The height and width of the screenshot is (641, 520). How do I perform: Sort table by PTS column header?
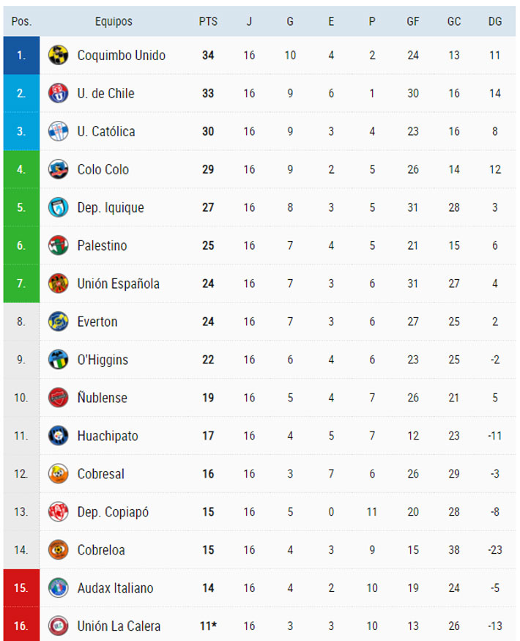tap(208, 21)
